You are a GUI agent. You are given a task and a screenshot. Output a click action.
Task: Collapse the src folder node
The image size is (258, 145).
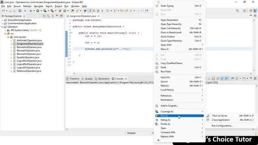(5, 34)
